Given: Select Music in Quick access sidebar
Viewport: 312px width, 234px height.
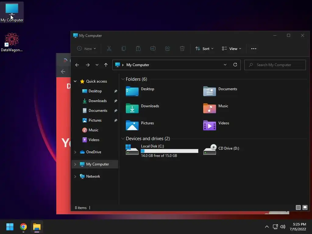Looking at the screenshot, I should (x=94, y=130).
